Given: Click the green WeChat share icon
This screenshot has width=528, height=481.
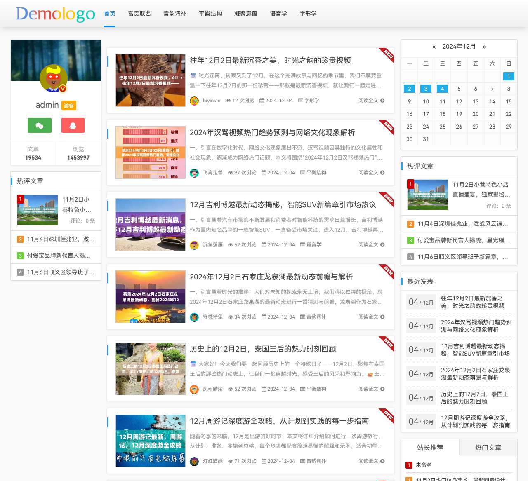Looking at the screenshot, I should [39, 125].
